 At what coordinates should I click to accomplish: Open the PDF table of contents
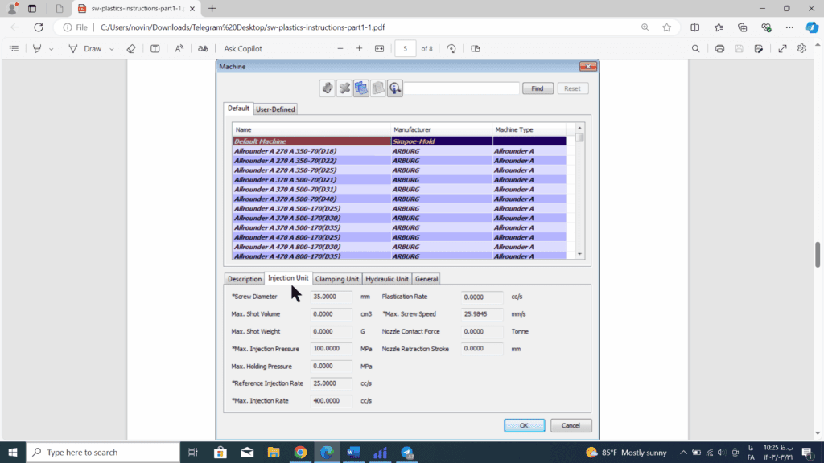click(x=14, y=49)
